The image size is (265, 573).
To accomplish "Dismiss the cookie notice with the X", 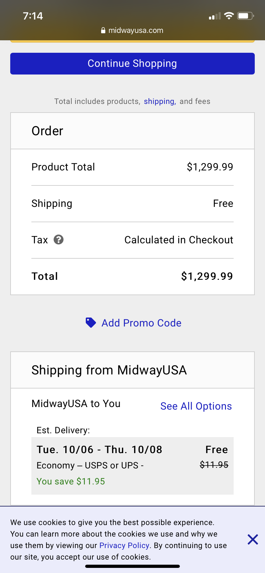I will click(253, 539).
